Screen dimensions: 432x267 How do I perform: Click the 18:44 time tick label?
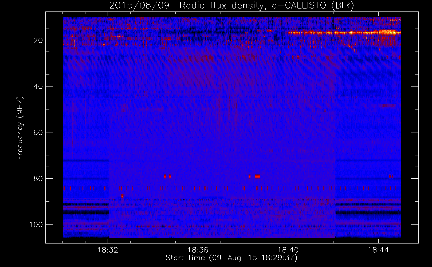[x=378, y=250]
